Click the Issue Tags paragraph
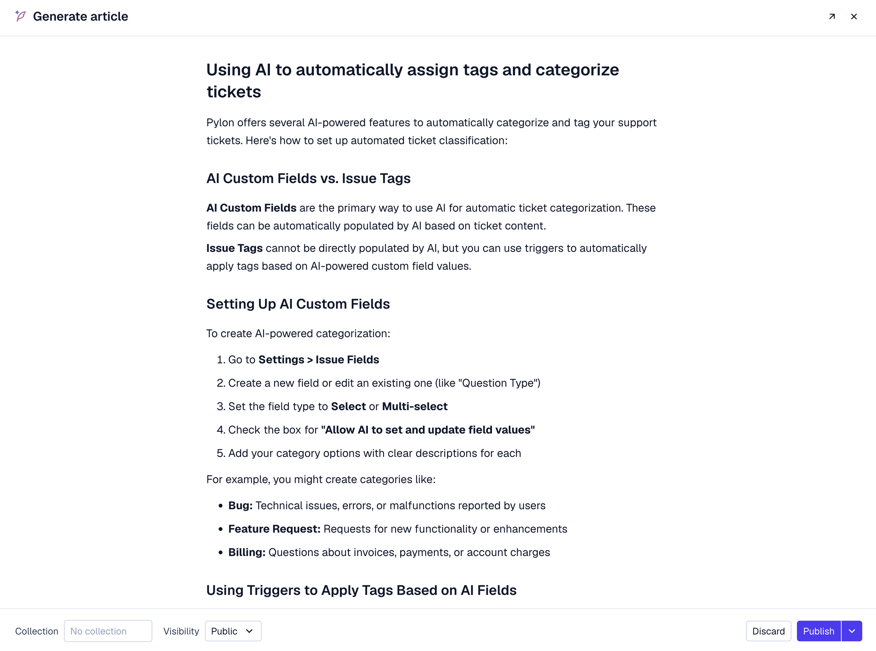This screenshot has height=651, width=876. pos(426,257)
